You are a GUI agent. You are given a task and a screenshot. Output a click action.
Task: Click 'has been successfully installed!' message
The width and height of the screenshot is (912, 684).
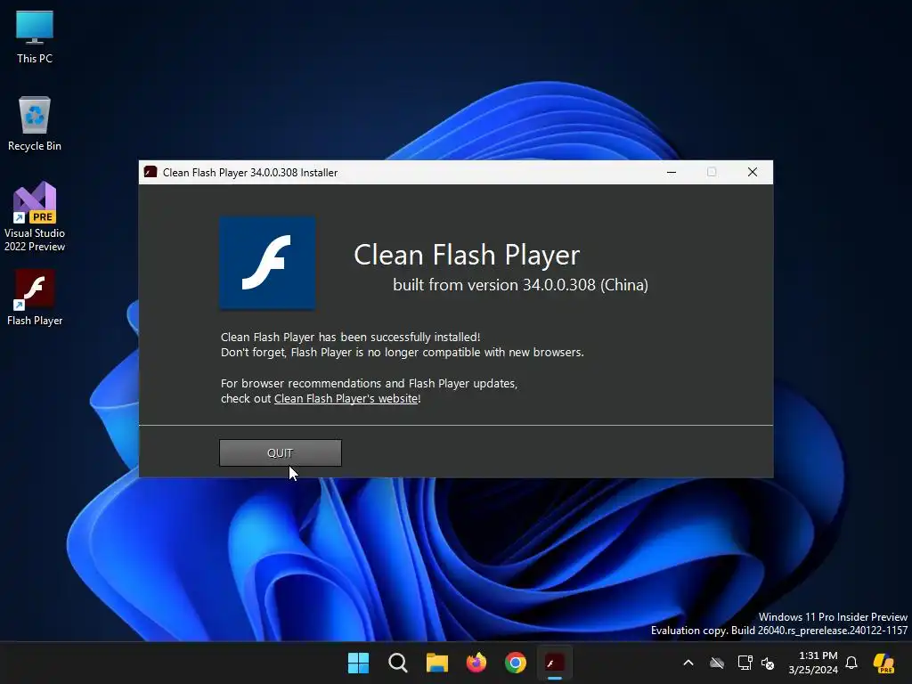(x=350, y=337)
